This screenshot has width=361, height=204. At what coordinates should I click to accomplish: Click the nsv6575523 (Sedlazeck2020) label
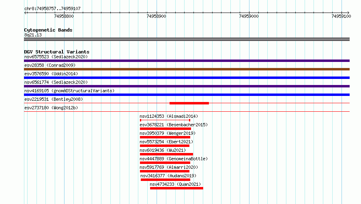(x=56, y=57)
